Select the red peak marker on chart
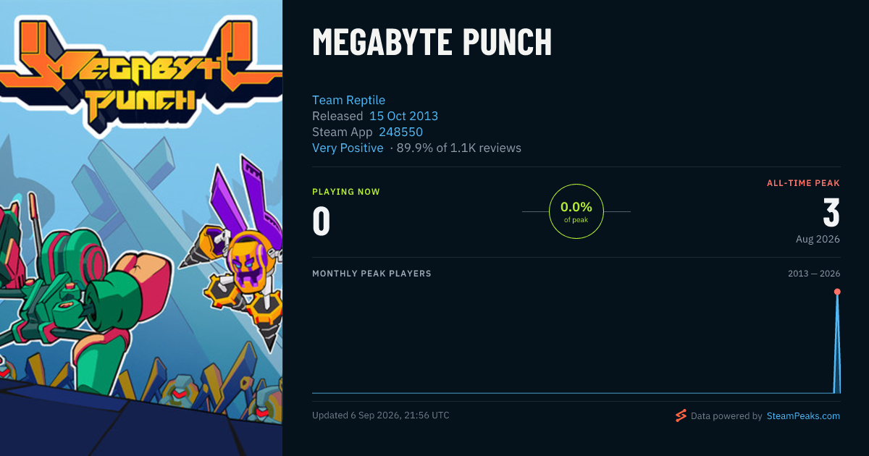 click(837, 292)
